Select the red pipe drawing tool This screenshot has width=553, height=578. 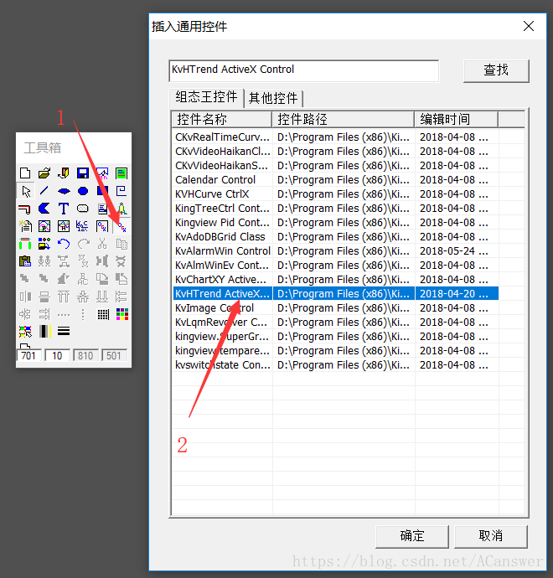(25, 209)
